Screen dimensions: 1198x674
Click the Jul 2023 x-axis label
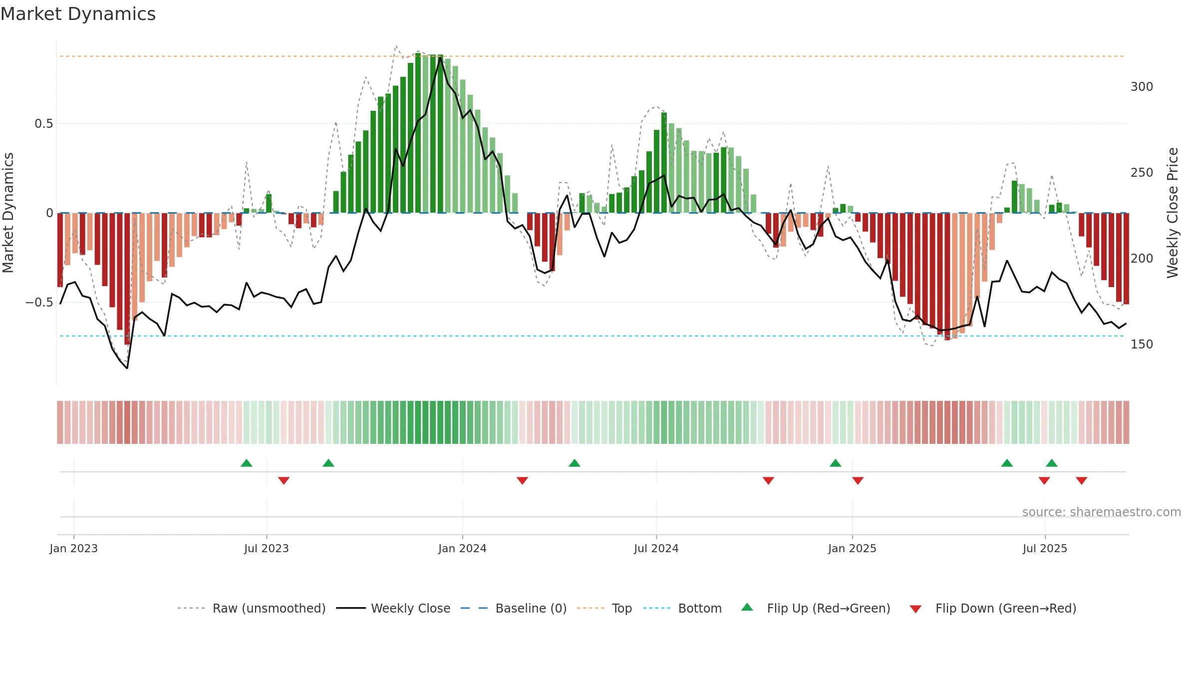(x=267, y=548)
